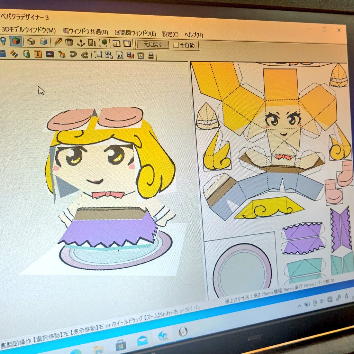Image resolution: width=354 pixels, height=354 pixels.
Task: Click the anchor orientation icon
Action: coord(81,43)
